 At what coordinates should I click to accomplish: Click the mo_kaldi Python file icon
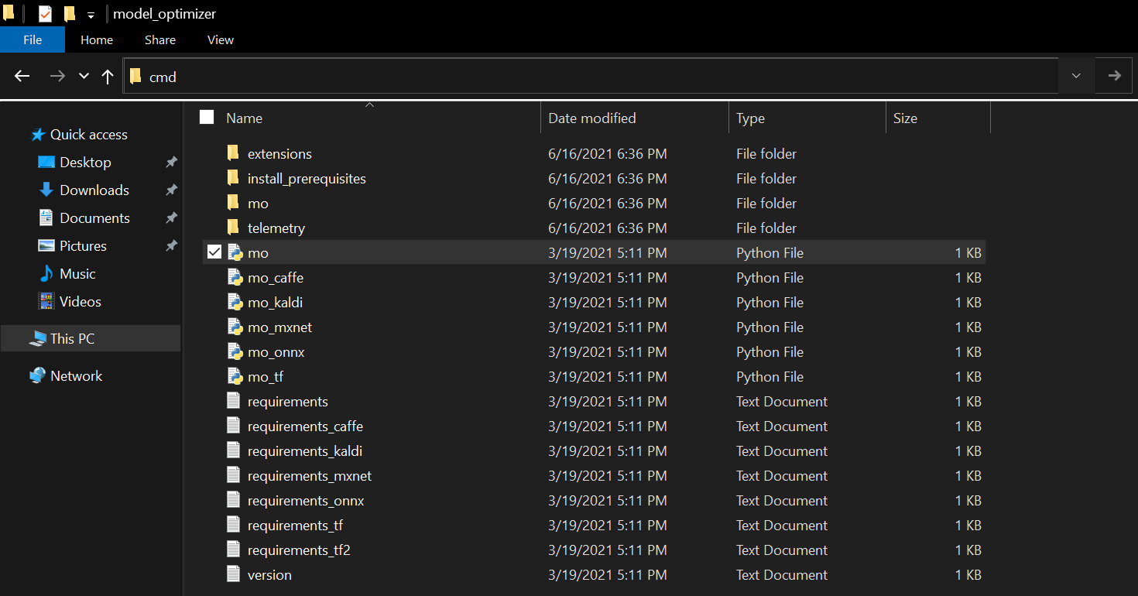pos(235,302)
